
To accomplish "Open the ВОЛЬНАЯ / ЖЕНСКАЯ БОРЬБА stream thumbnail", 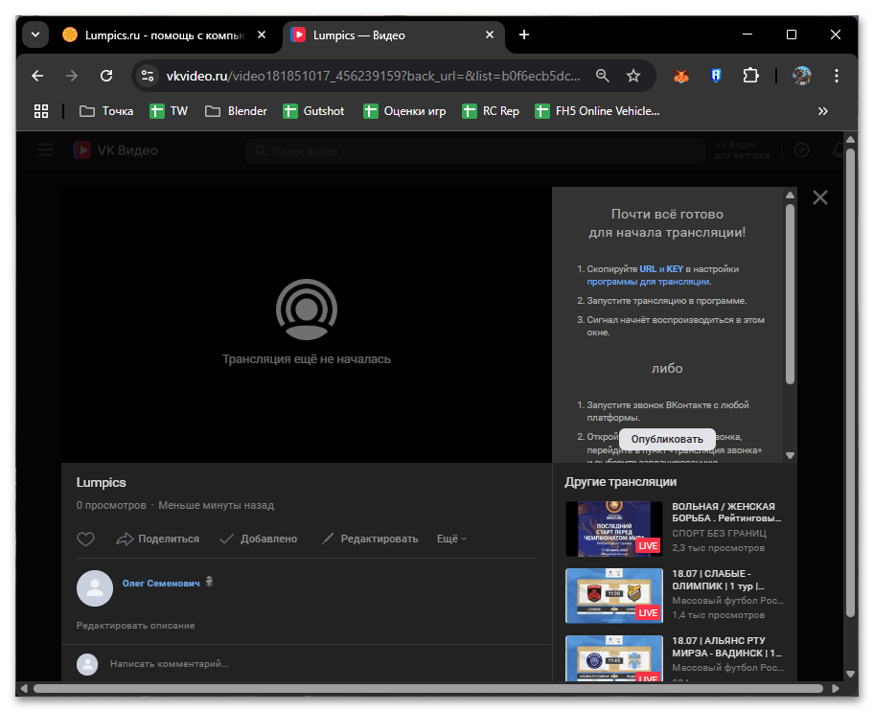I will pos(613,528).
